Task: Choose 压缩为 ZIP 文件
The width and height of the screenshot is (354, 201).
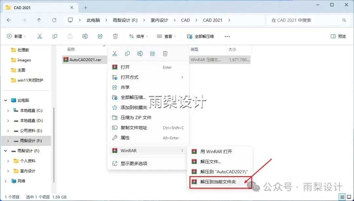Action: [x=148, y=118]
